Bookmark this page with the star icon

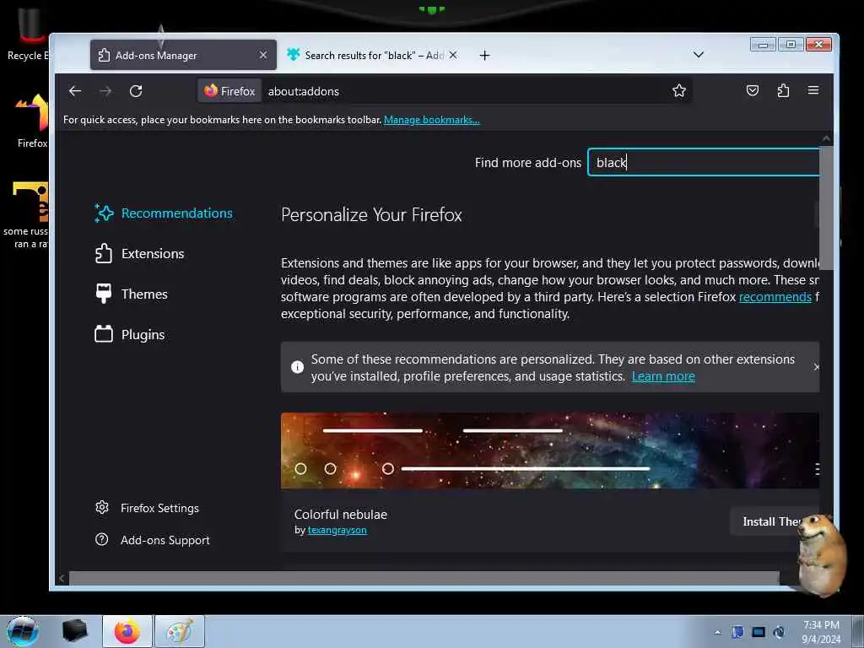(x=679, y=91)
